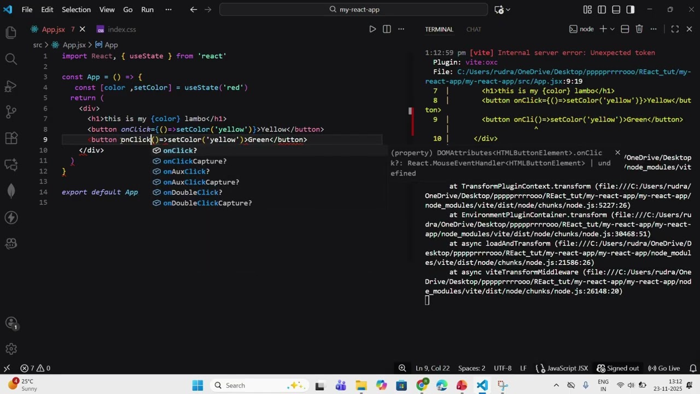Viewport: 700px width, 394px height.
Task: Select the onAuxClick? suggestion
Action: coord(269,171)
